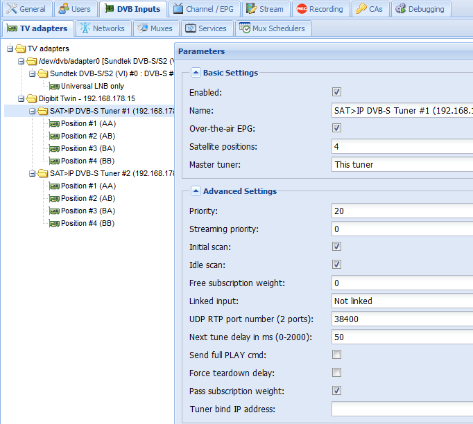The height and width of the screenshot is (424, 473).
Task: Click the Stream film icon
Action: [251, 9]
